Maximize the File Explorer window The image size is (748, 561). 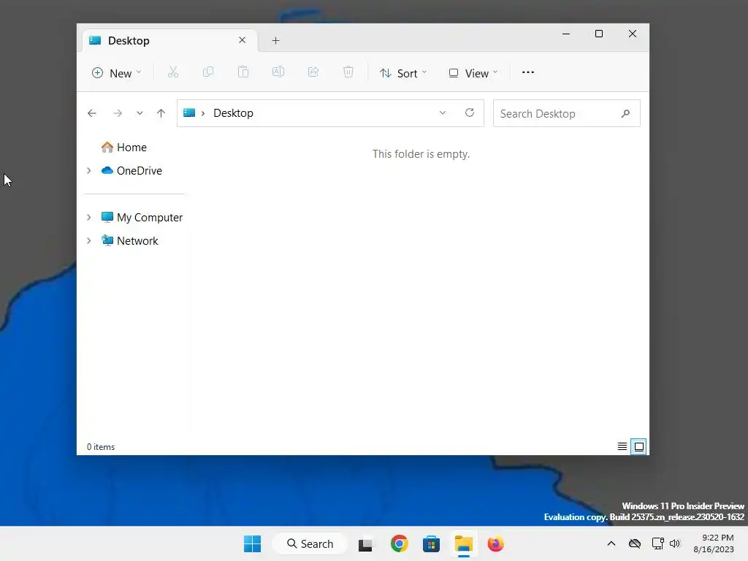pyautogui.click(x=599, y=34)
